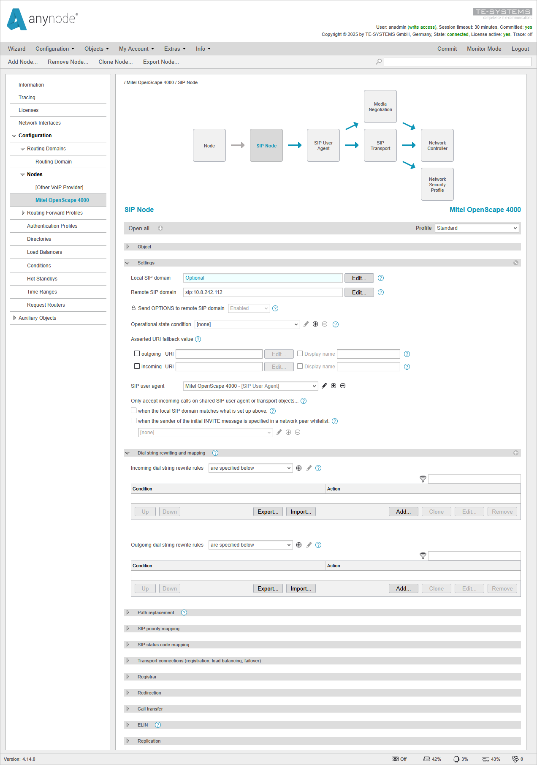Collapse the Settings section
Image resolution: width=537 pixels, height=765 pixels.
(x=127, y=263)
